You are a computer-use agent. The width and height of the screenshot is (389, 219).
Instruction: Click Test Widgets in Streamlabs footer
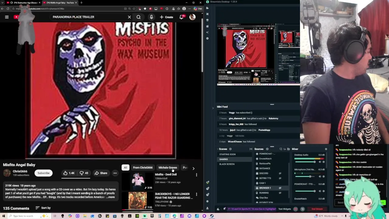coord(284,209)
